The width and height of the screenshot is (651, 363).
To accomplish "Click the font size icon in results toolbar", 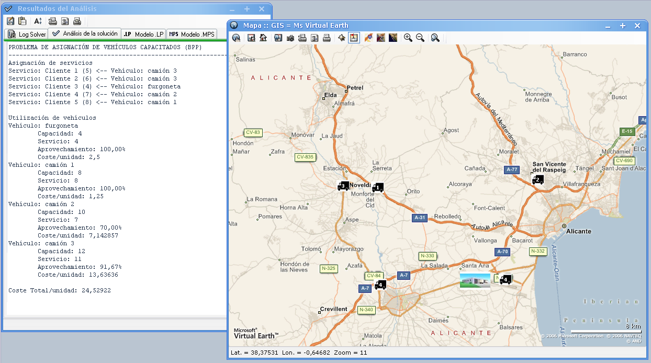I will tap(38, 21).
